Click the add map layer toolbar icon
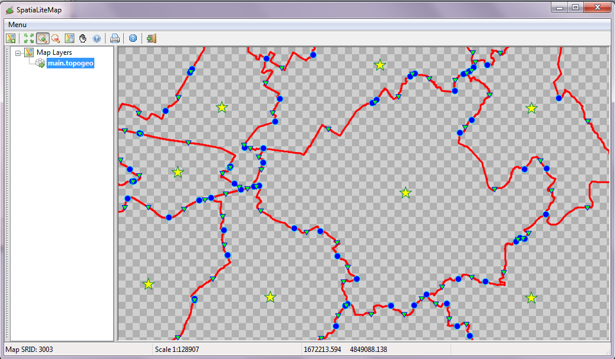Image resolution: width=615 pixels, height=359 pixels. (11, 38)
